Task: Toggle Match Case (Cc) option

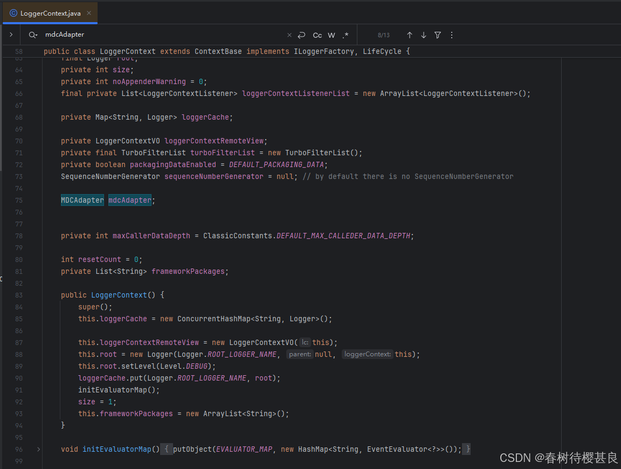Action: coord(317,35)
